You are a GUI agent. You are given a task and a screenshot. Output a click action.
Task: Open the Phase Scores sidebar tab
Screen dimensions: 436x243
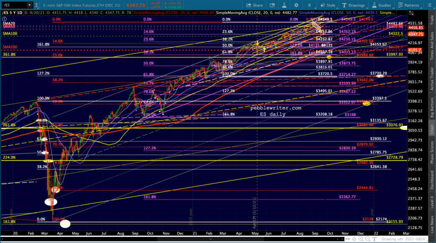[432, 153]
